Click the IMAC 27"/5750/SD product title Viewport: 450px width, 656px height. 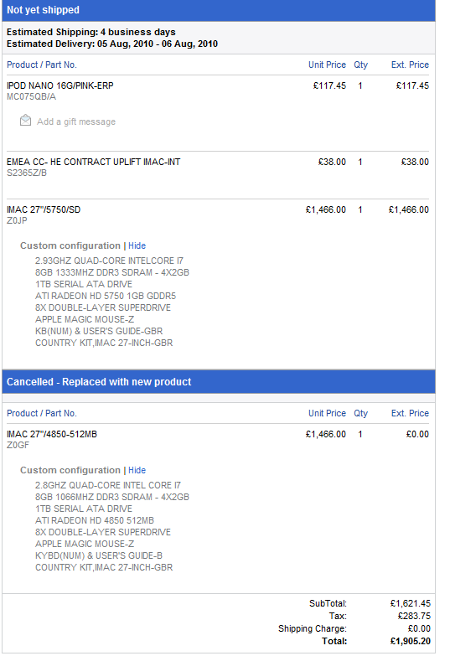pos(44,209)
